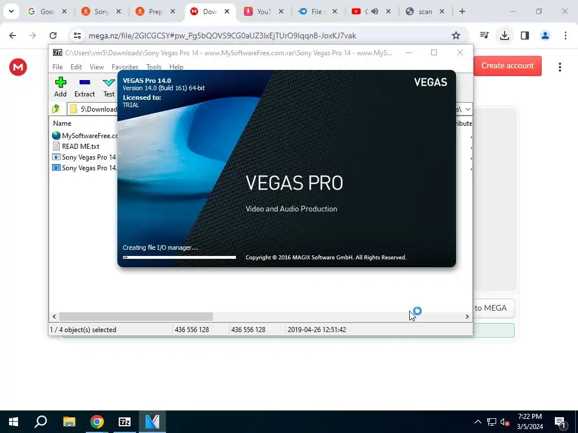Show hidden tray icons chevron
The height and width of the screenshot is (433, 578).
click(x=478, y=422)
